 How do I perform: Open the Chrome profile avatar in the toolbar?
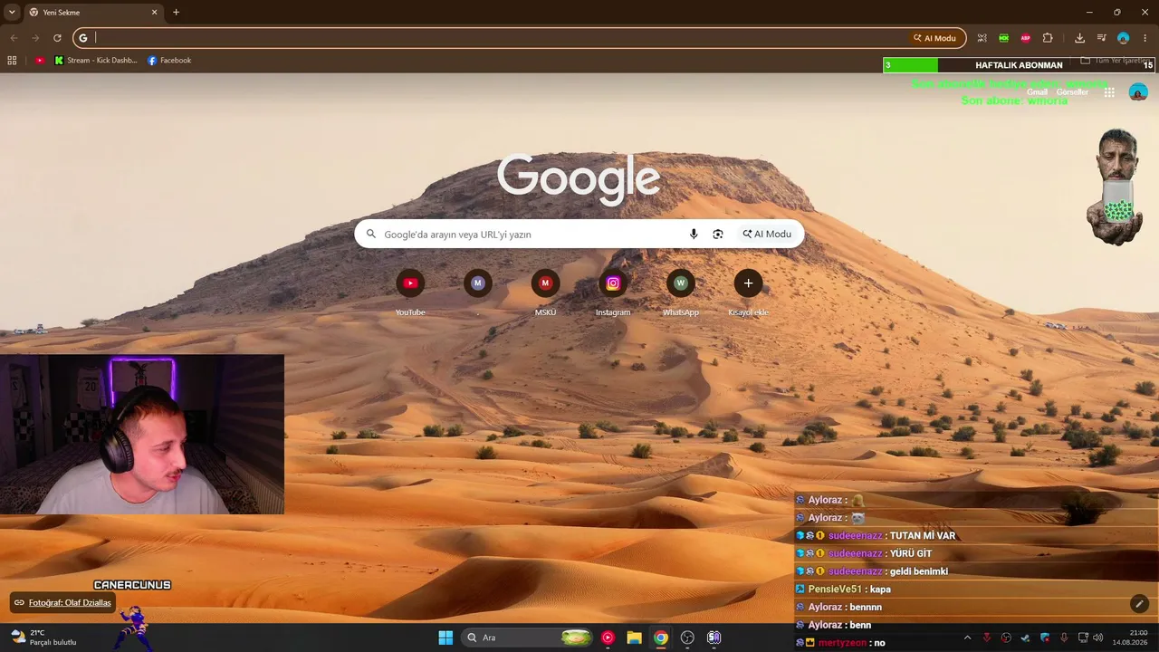[1123, 38]
